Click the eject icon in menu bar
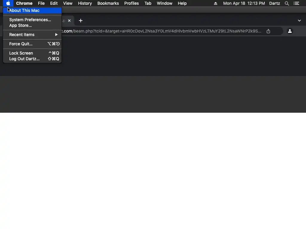 [x=215, y=3]
